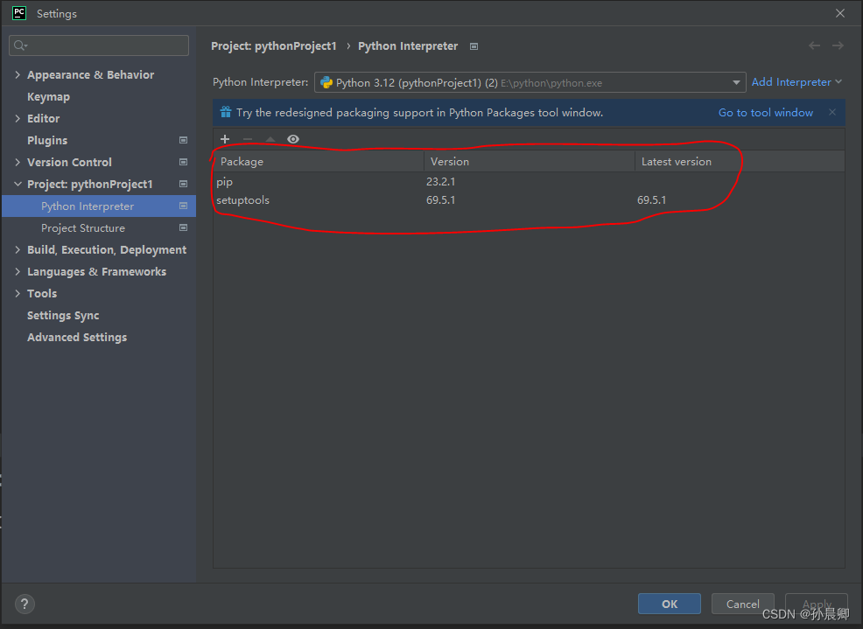This screenshot has height=629, width=863.
Task: Click the Apply button
Action: click(817, 604)
